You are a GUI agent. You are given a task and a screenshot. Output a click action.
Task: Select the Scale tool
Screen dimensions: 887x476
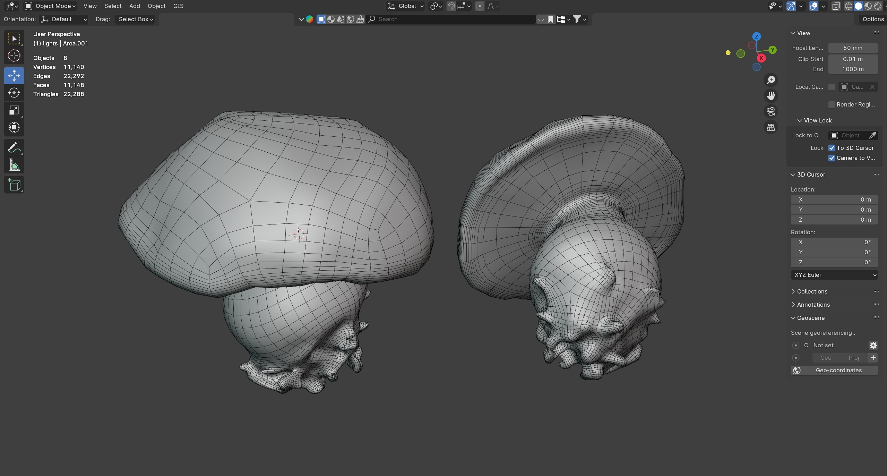[14, 110]
